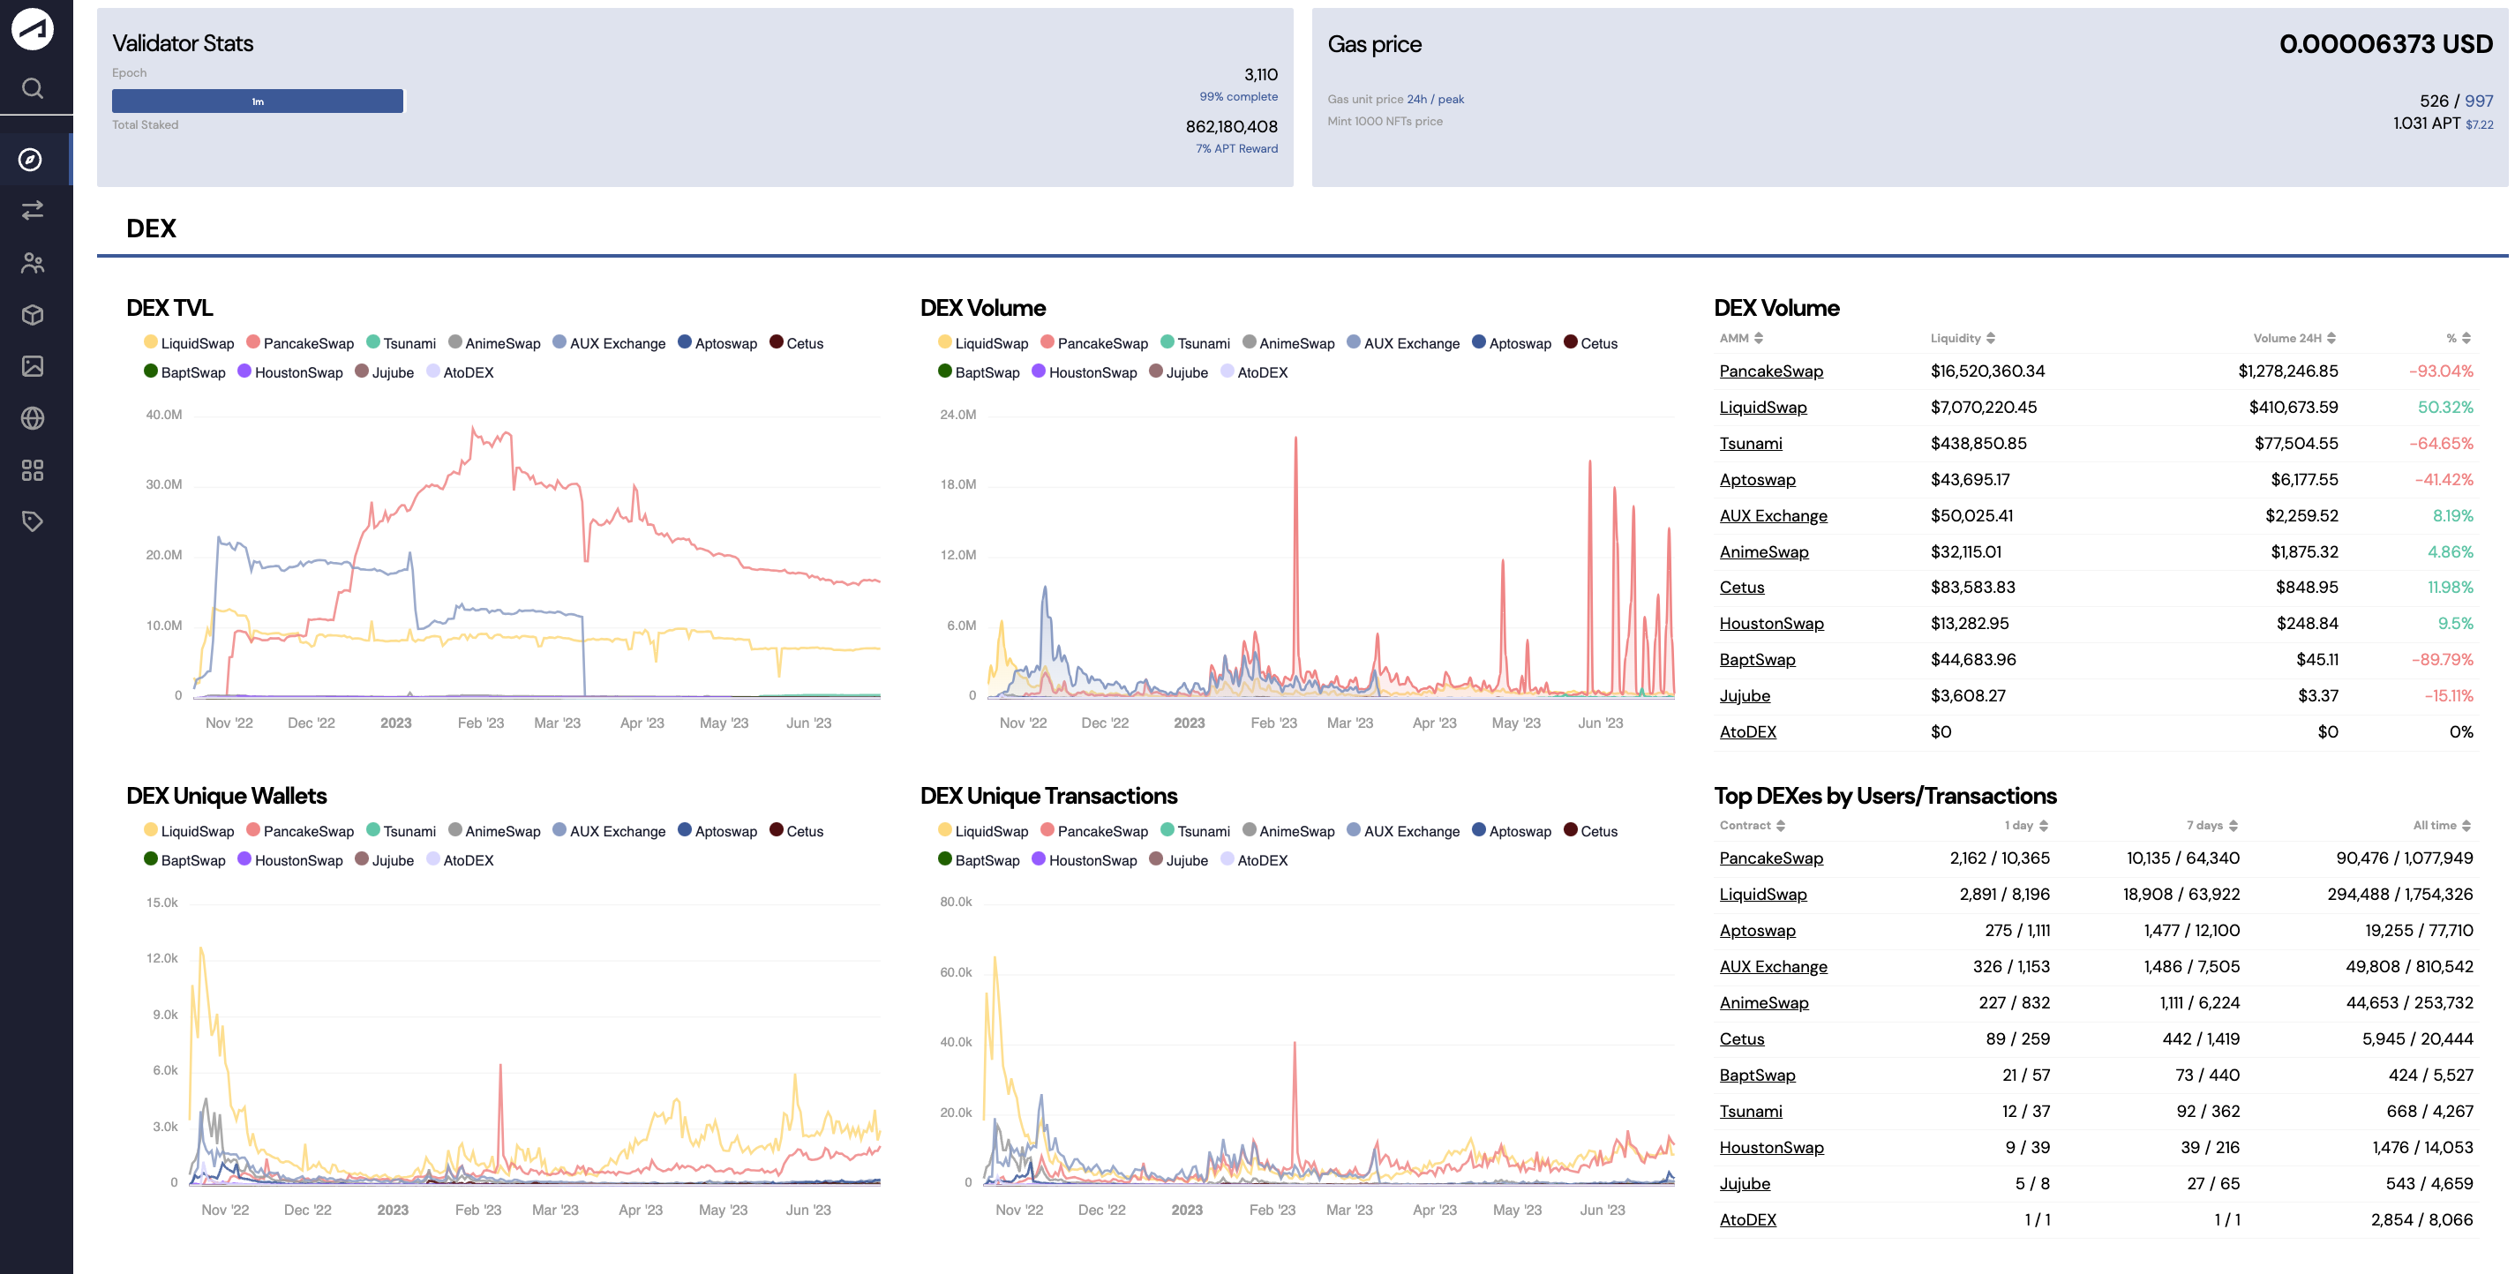The height and width of the screenshot is (1274, 2515).
Task: Open the cube blocks sidebar icon
Action: (x=33, y=314)
